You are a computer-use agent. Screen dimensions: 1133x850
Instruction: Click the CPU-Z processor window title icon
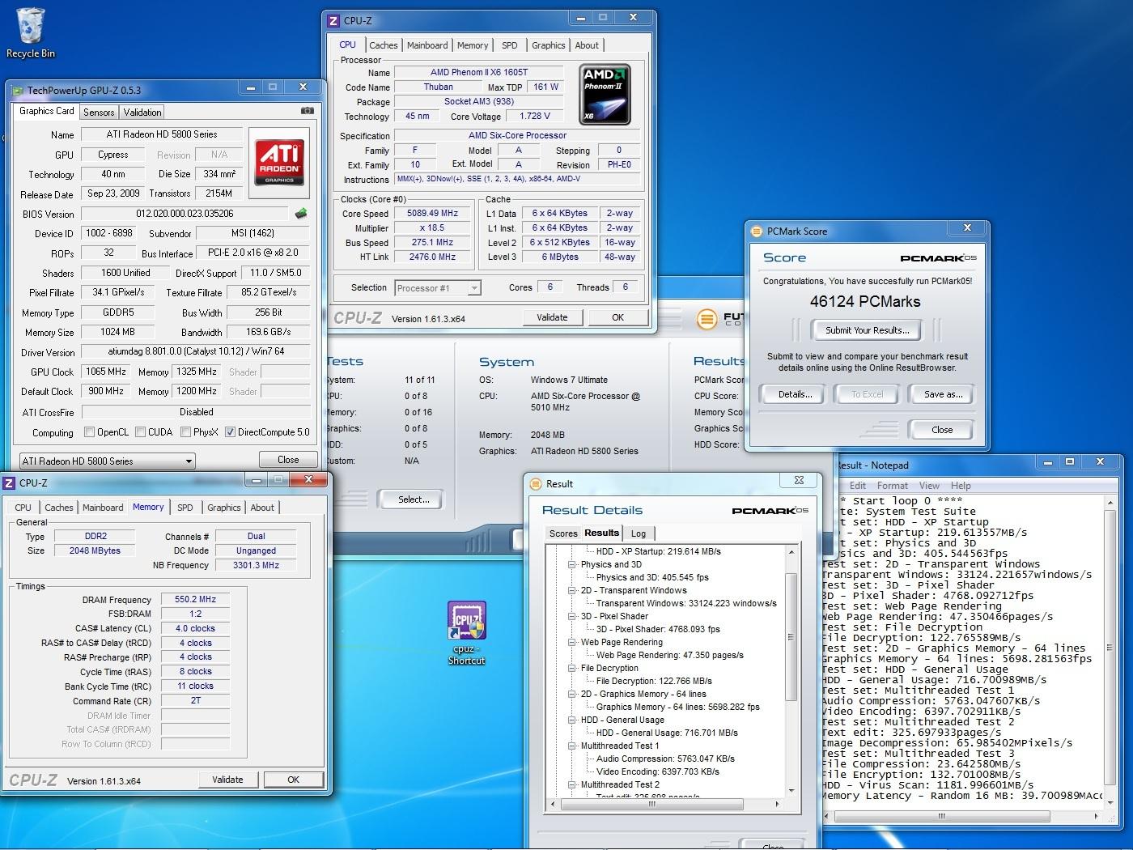[333, 21]
